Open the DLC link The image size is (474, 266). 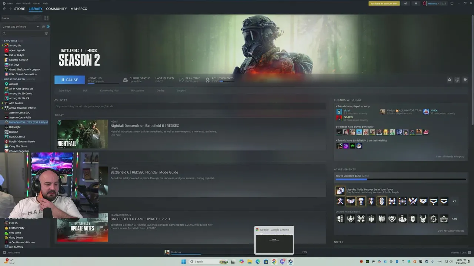pyautogui.click(x=85, y=91)
